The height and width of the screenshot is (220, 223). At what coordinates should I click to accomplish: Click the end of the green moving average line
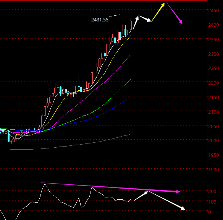[x=131, y=80]
